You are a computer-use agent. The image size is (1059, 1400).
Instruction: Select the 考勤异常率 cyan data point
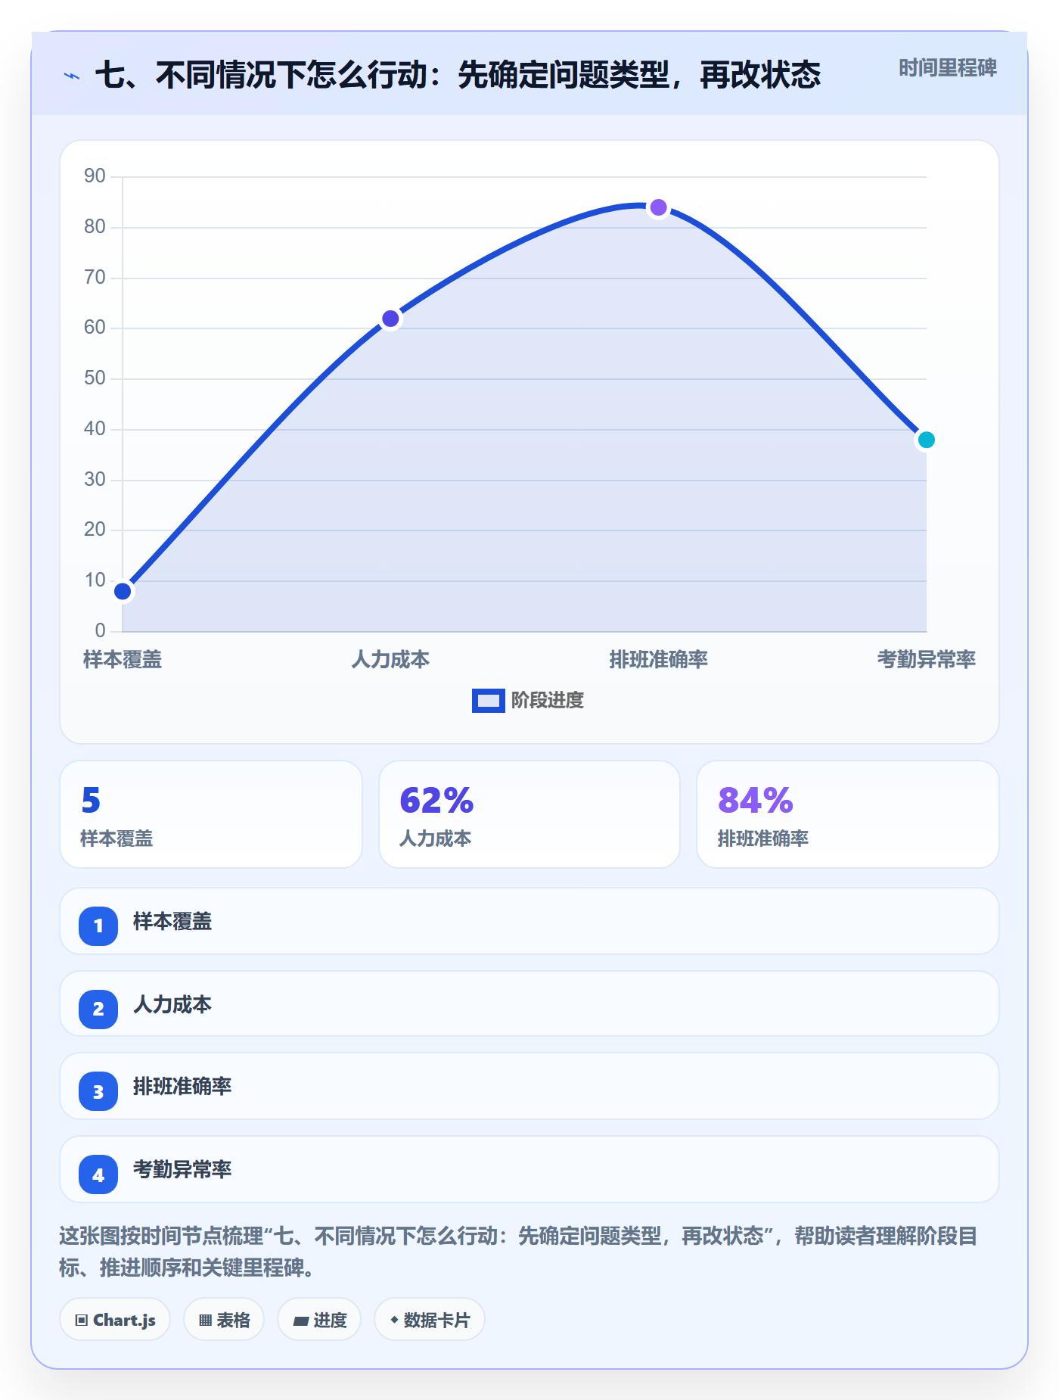926,440
